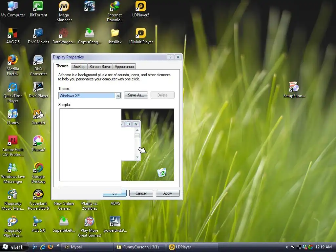Viewport: 336px width, 252px height.
Task: Open the My Computer desktop icon
Action: [13, 10]
